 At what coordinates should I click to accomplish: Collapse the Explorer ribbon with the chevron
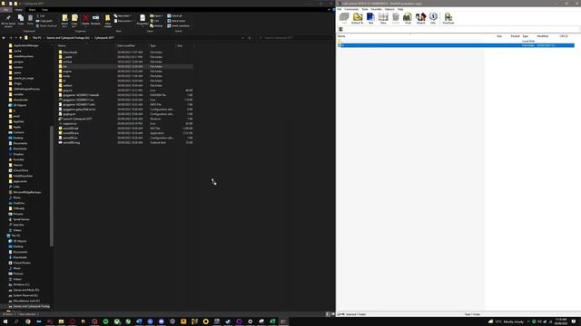[x=329, y=10]
